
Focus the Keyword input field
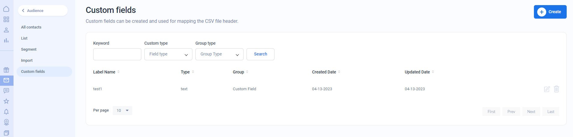[x=117, y=54]
